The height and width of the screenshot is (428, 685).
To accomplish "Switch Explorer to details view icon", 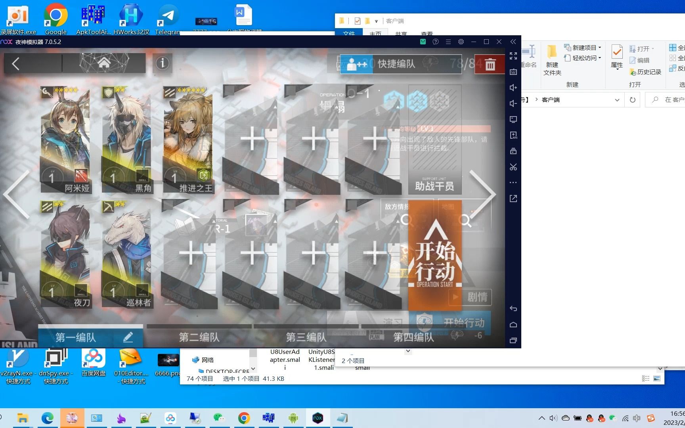I will tap(646, 378).
